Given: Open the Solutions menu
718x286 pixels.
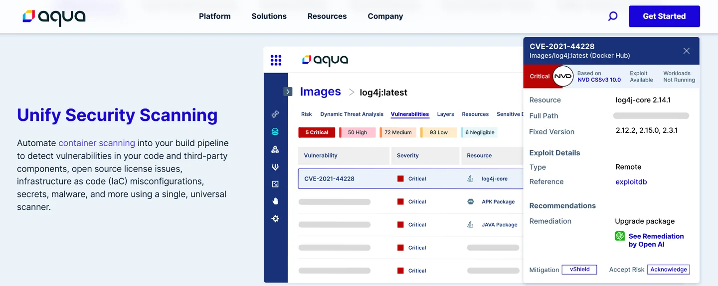Looking at the screenshot, I should [x=269, y=16].
